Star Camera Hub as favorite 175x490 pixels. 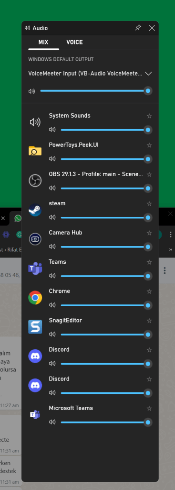pos(149,233)
